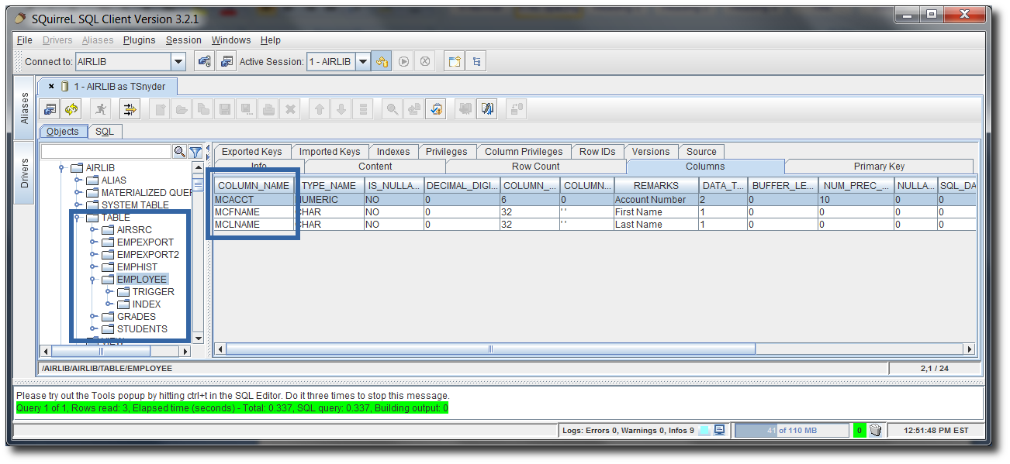Close the 1 - AIRLIB as TSnyder tab
This screenshot has width=1010, height=464.
(51, 87)
